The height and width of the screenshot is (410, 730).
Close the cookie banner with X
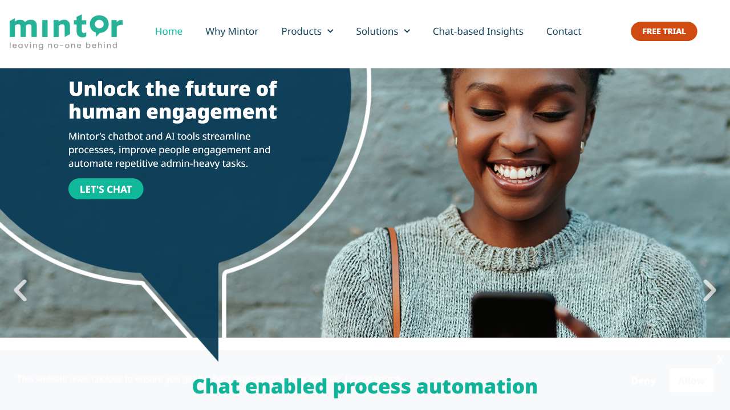pos(720,359)
